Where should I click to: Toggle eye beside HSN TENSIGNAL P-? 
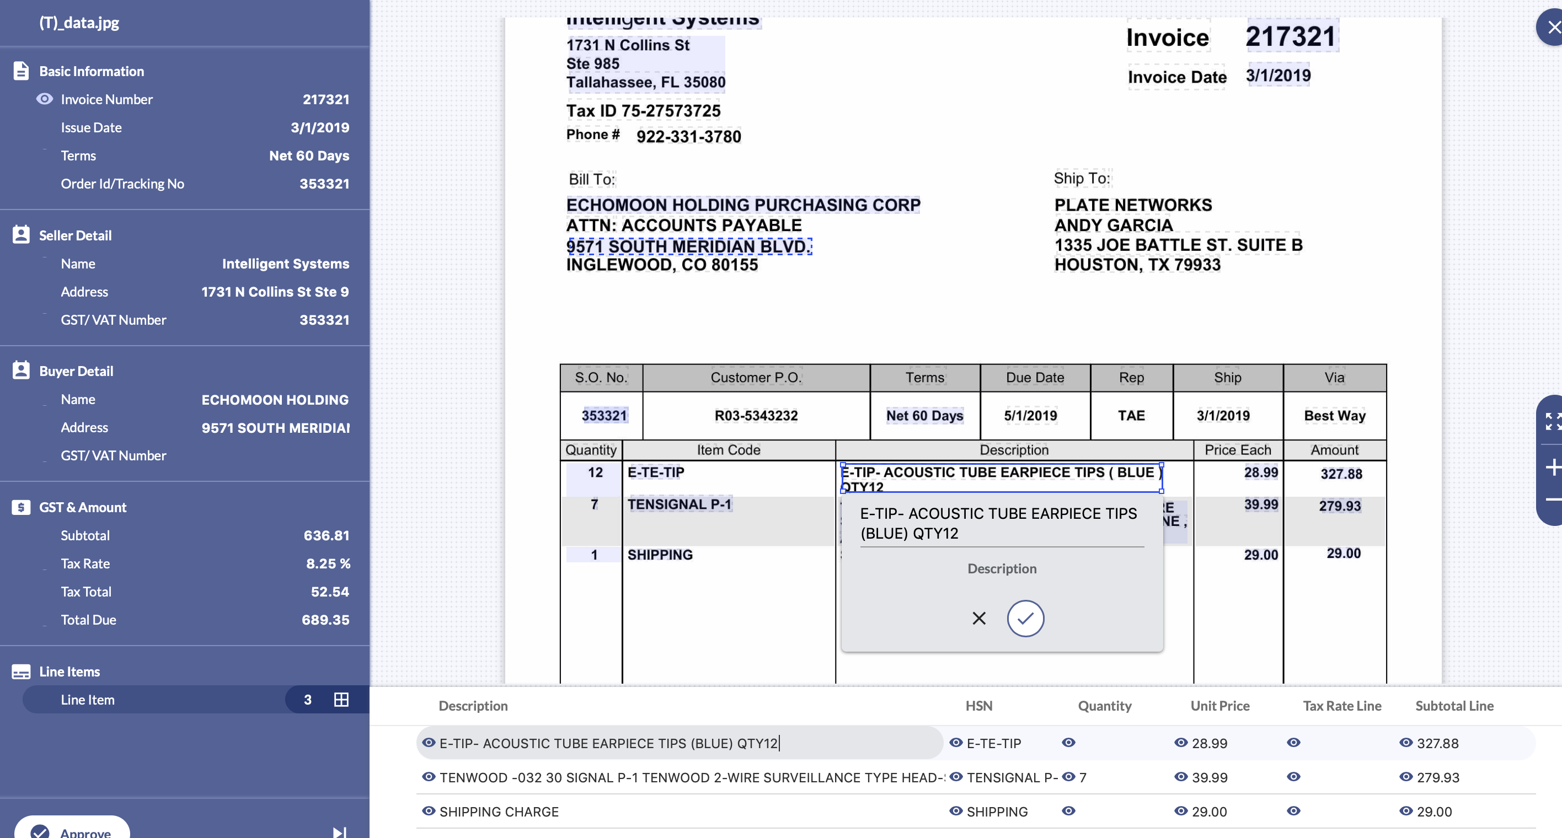click(x=956, y=777)
